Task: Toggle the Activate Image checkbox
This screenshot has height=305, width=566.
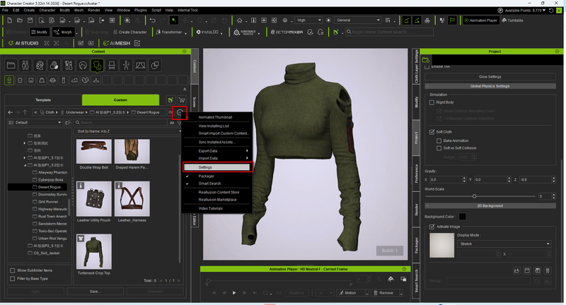Action: (432, 227)
